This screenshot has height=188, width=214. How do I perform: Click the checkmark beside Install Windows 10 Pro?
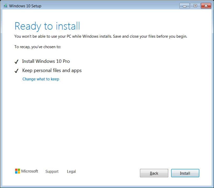pyautogui.click(x=16, y=61)
